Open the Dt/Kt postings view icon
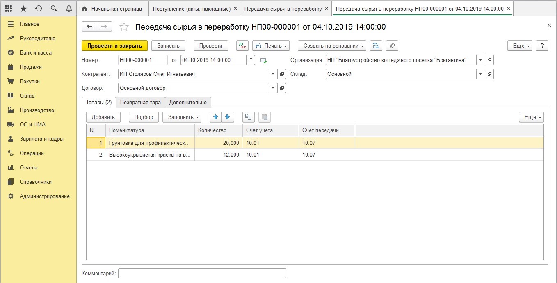This screenshot has height=283, width=557. [x=242, y=46]
